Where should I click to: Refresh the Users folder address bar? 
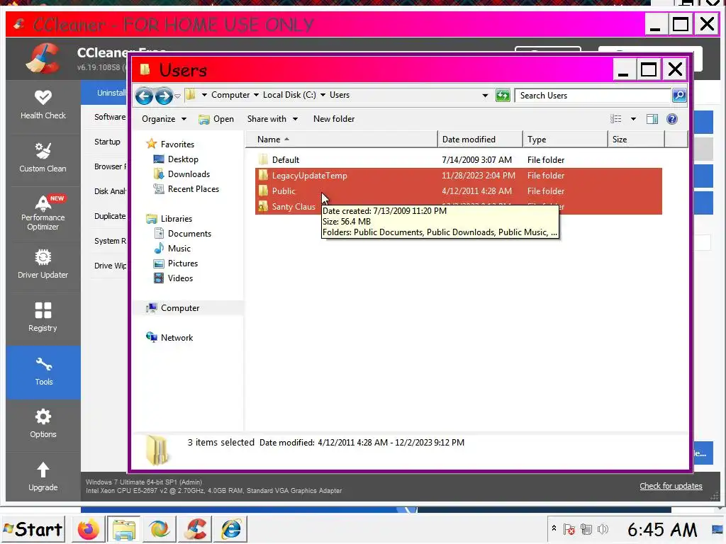[503, 96]
